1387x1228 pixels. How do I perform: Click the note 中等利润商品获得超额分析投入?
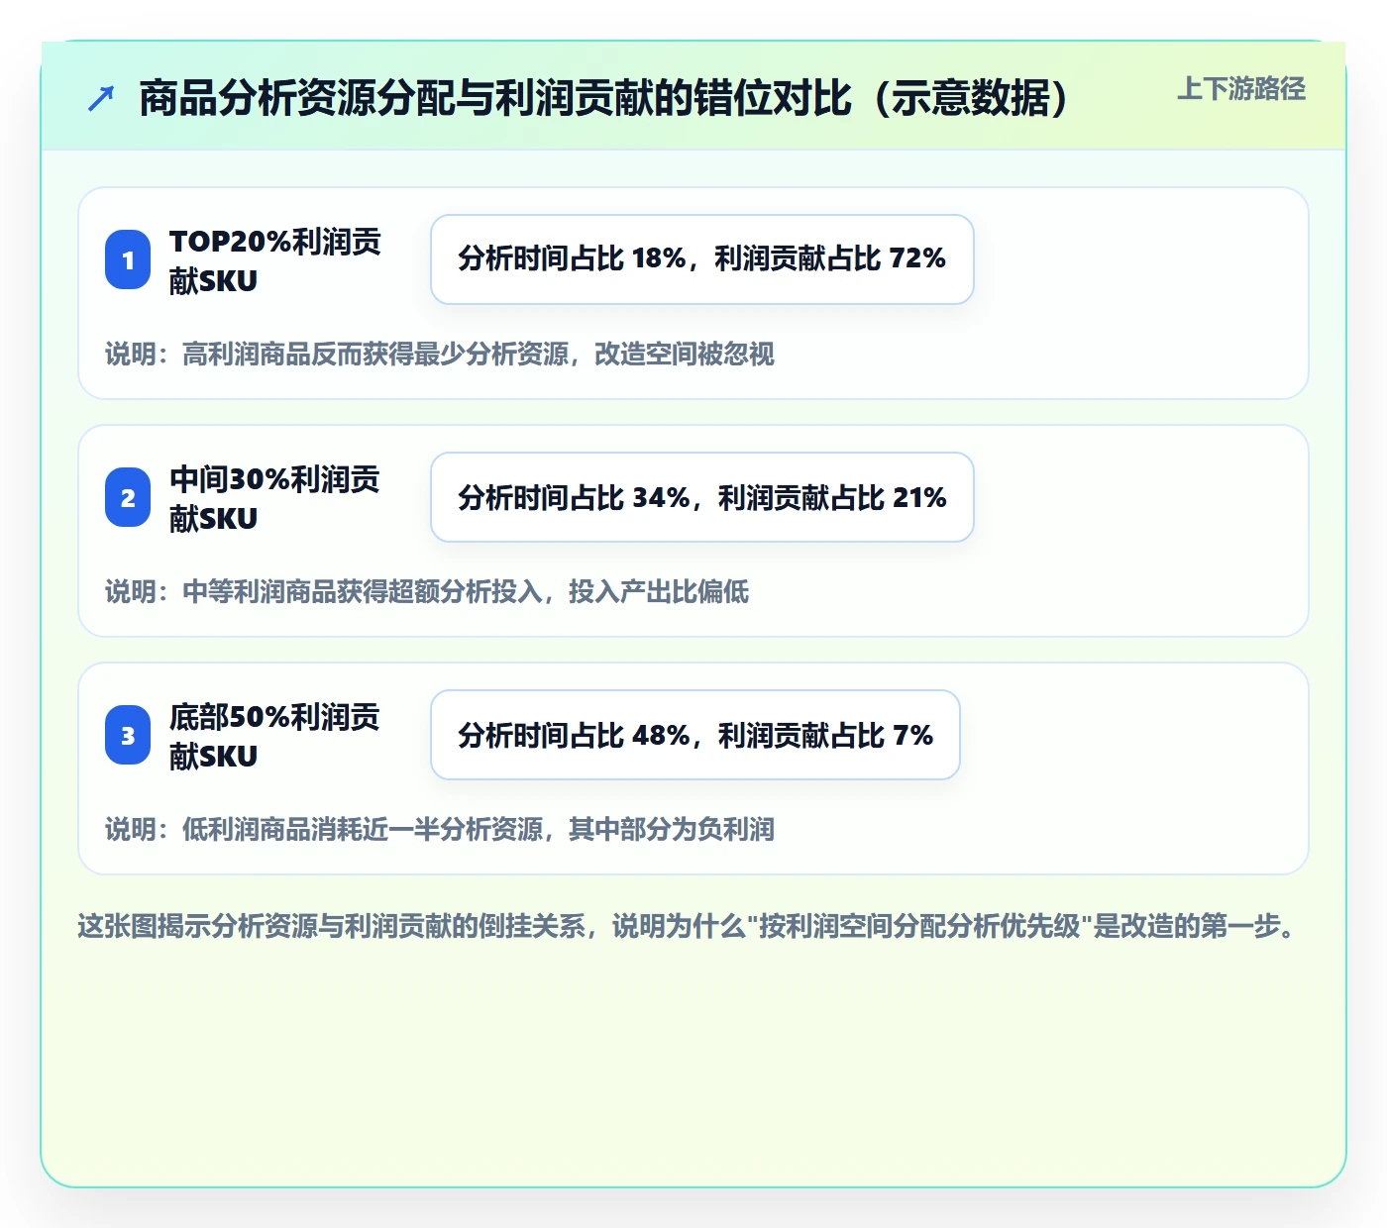pos(427,591)
